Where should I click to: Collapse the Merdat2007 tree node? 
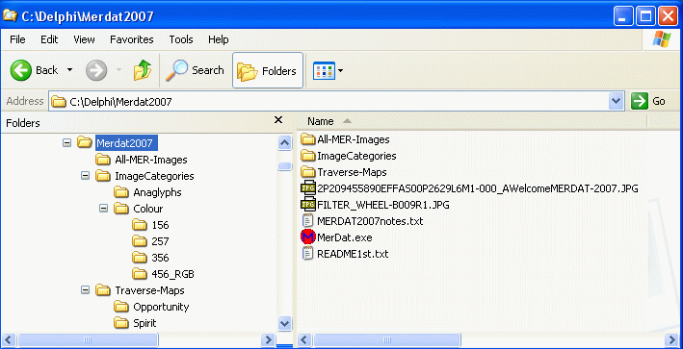click(66, 142)
